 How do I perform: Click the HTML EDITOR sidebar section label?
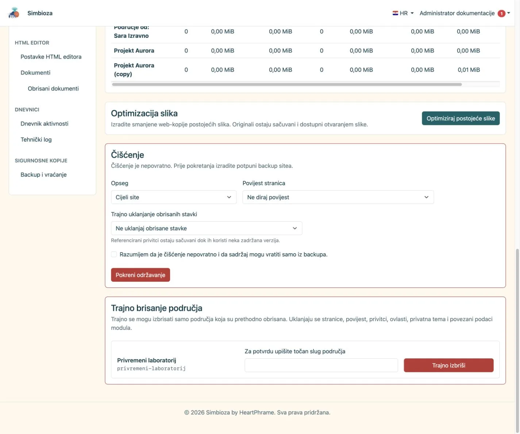coord(32,43)
